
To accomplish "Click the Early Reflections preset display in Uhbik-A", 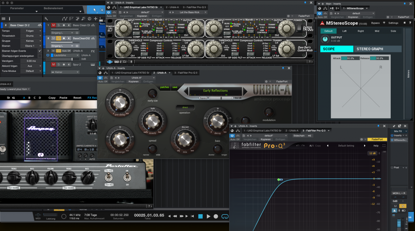I will 215,91.
